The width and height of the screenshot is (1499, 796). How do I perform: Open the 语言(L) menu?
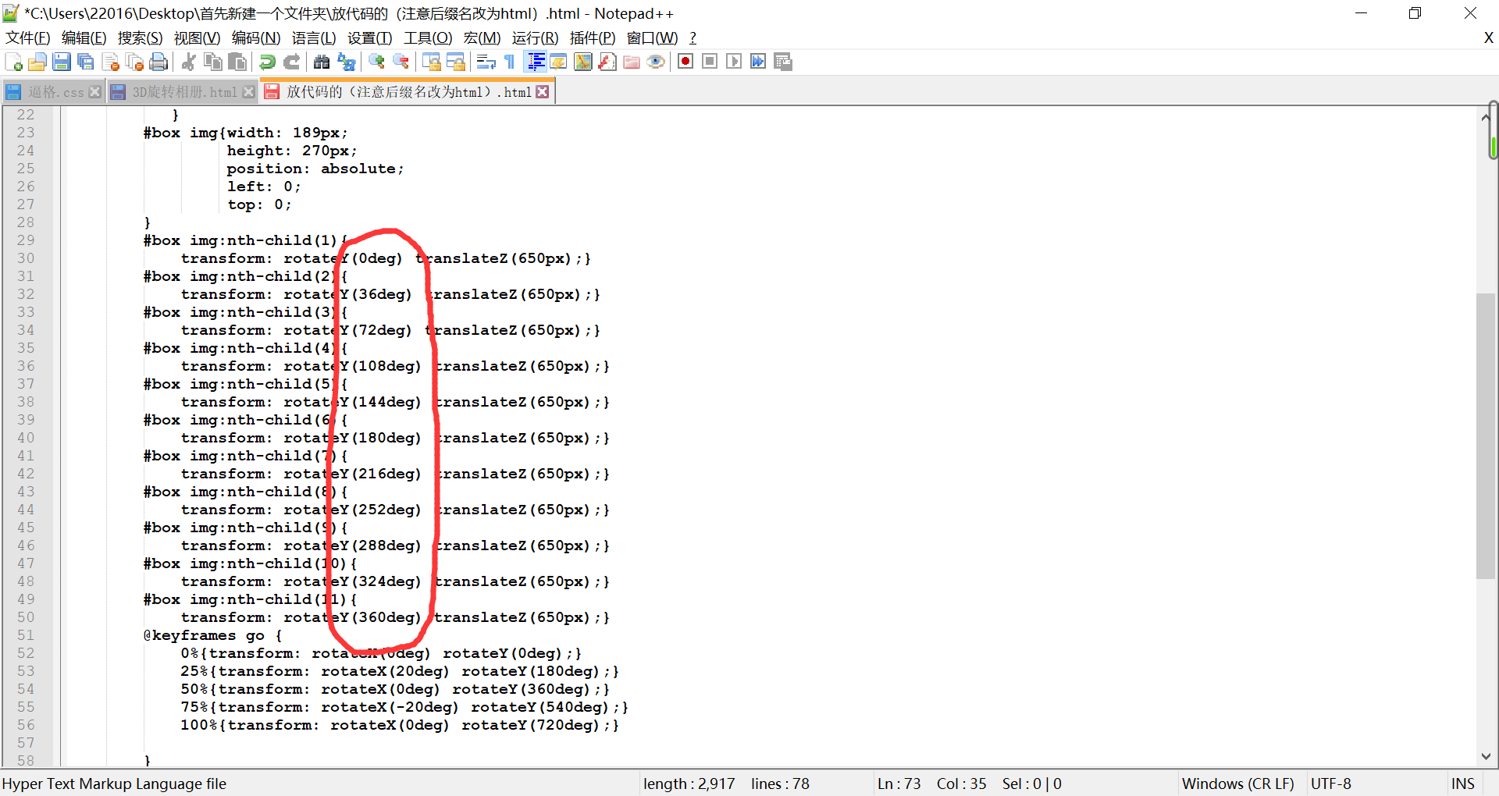point(314,37)
